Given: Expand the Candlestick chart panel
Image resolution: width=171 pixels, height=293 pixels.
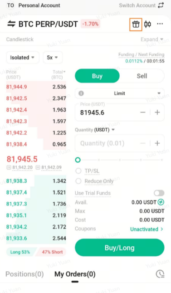Looking at the screenshot, I should pos(152,39).
